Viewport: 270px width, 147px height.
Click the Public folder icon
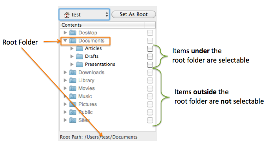click(72, 112)
